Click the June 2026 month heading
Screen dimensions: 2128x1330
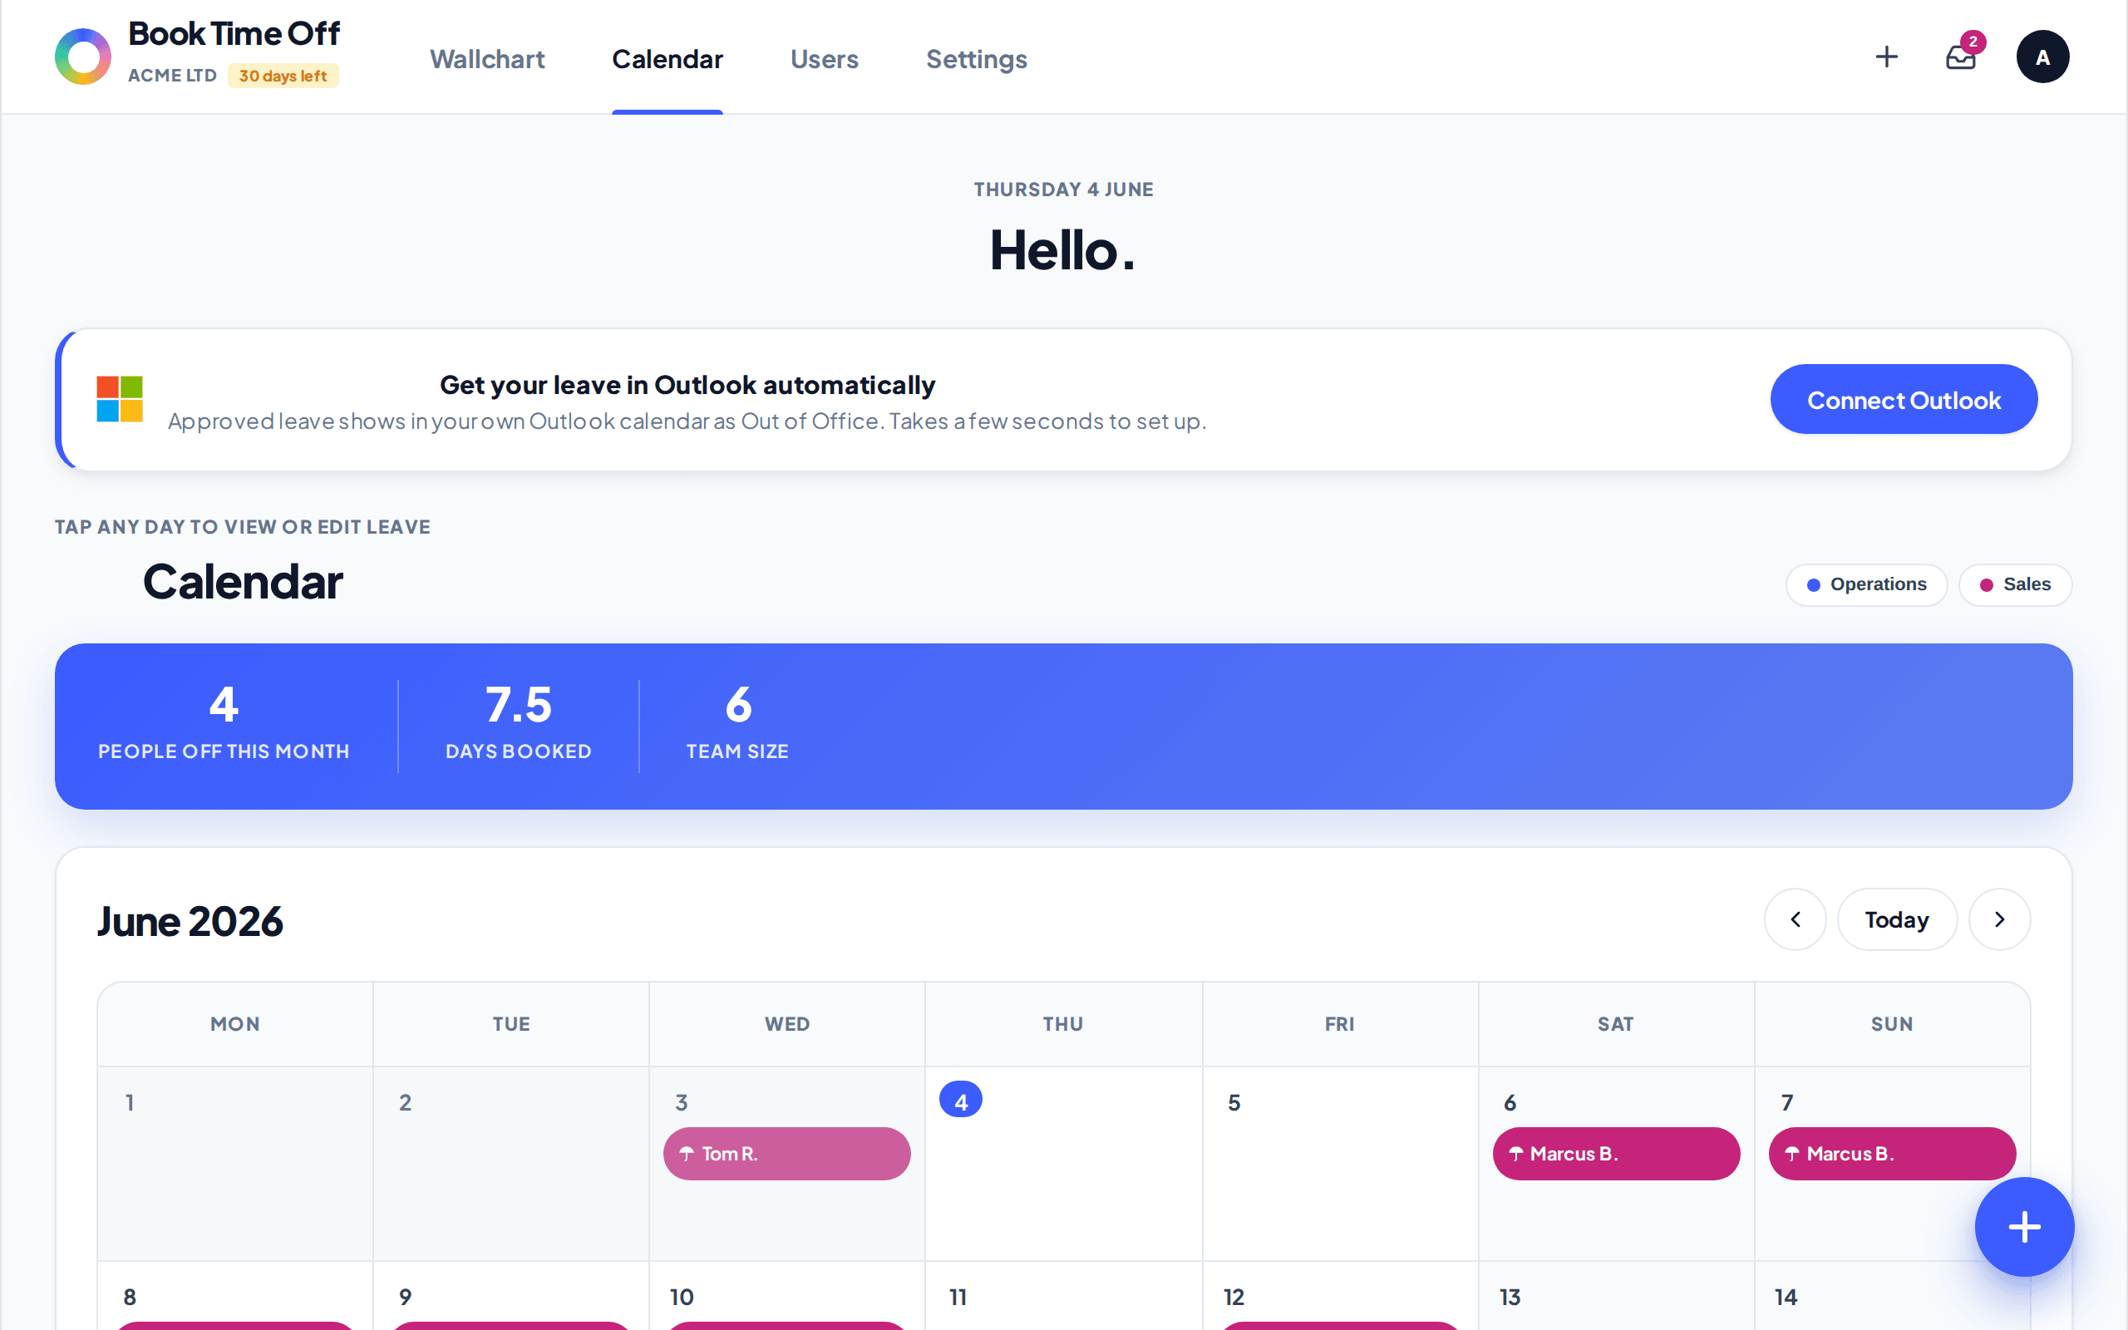(190, 921)
